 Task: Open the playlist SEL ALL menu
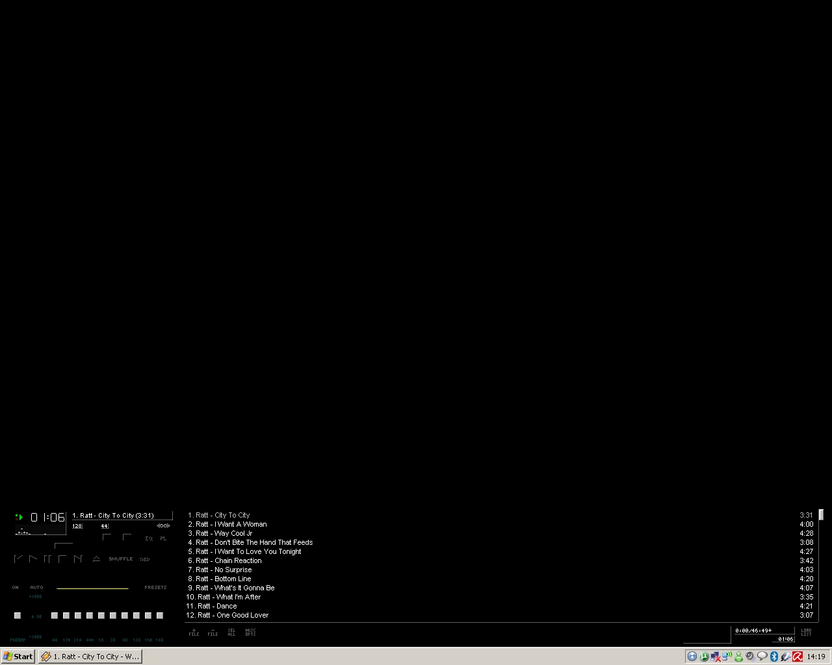pyautogui.click(x=231, y=632)
